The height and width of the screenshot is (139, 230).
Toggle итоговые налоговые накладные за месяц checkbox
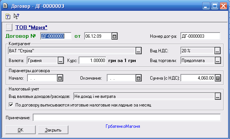11,105
